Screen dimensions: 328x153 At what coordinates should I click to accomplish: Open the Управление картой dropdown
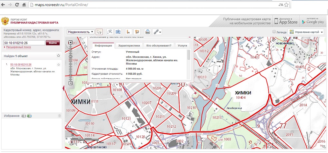(x=306, y=32)
